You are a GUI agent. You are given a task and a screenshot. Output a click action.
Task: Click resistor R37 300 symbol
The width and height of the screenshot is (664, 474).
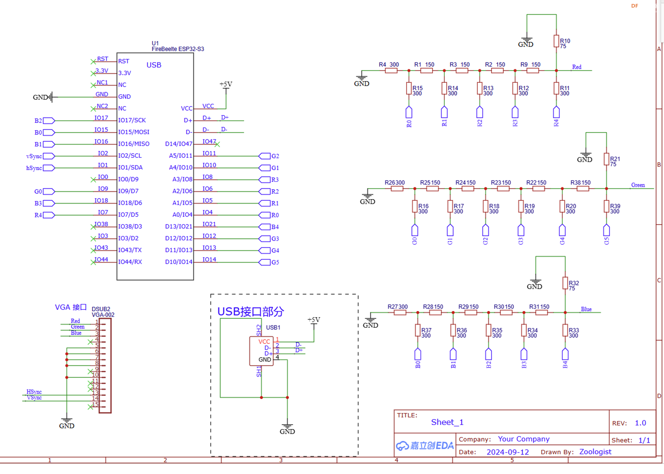[x=418, y=331]
